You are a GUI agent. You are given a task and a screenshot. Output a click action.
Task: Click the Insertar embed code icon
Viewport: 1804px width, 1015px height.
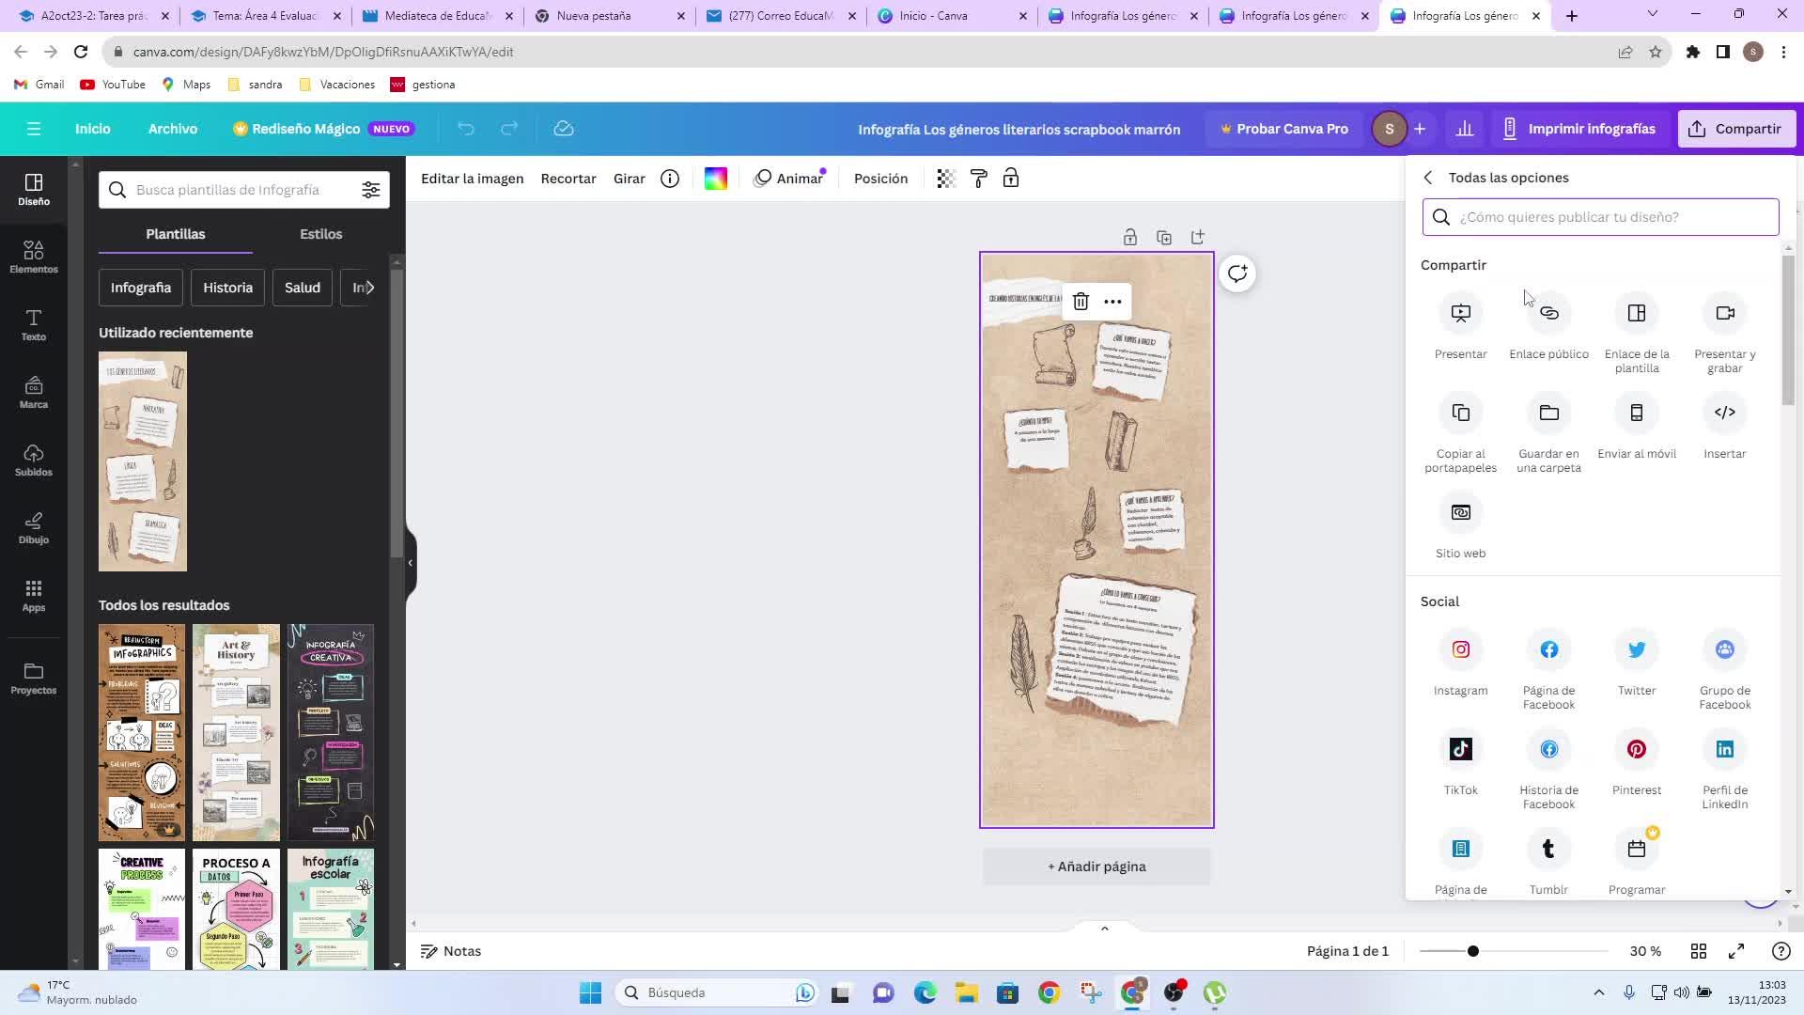pos(1724,413)
